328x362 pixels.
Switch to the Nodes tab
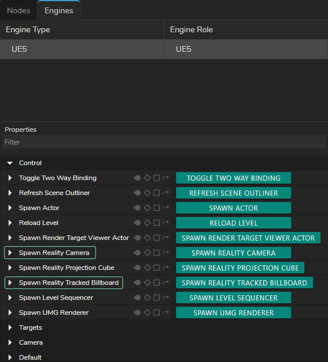coord(18,10)
